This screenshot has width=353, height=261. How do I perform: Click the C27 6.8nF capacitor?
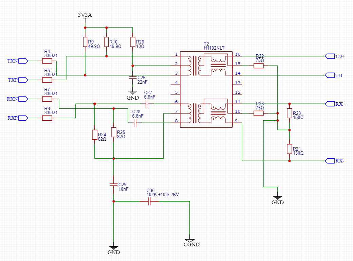point(147,104)
